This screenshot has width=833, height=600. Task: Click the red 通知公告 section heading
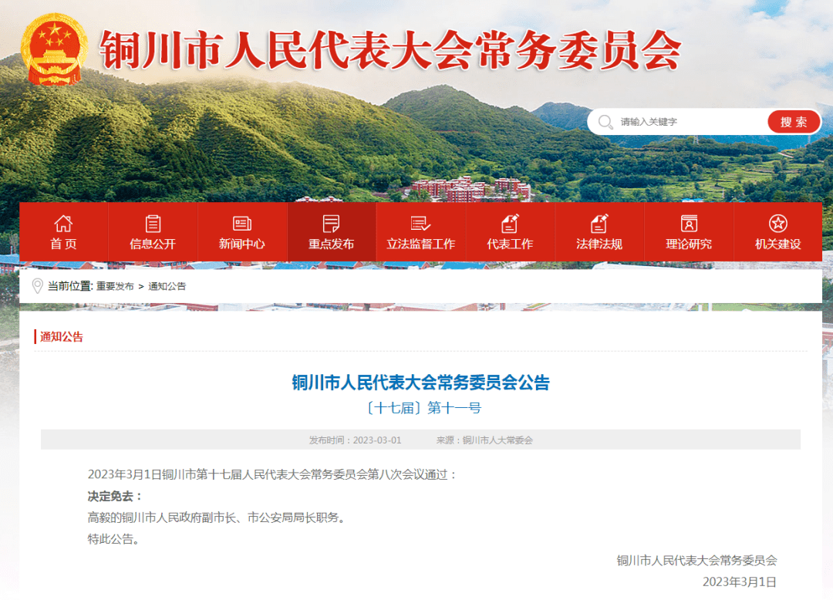pos(62,337)
